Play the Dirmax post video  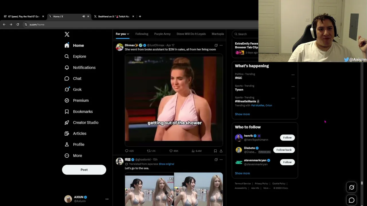[x=174, y=100]
